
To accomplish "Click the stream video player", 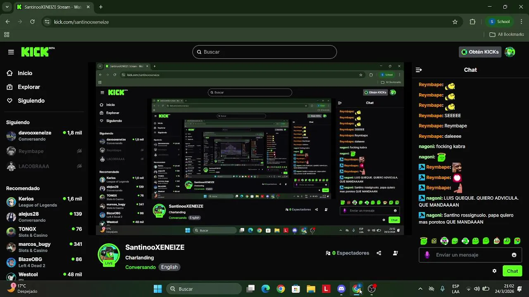I will (x=250, y=149).
